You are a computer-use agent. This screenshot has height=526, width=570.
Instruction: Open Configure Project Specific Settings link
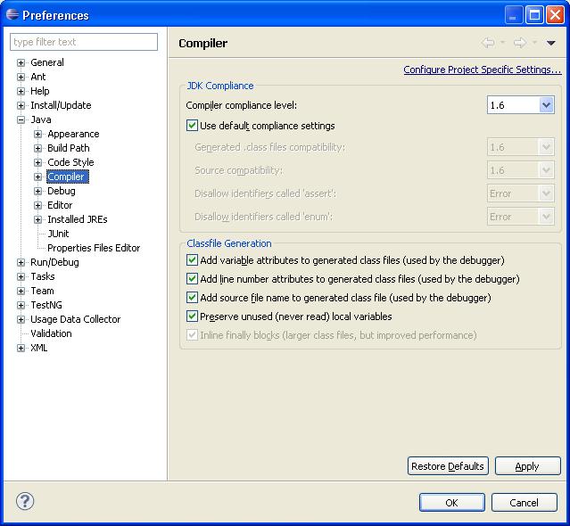pyautogui.click(x=483, y=70)
